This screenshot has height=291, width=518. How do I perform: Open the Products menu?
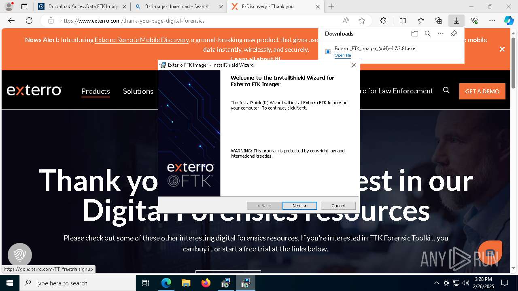[x=96, y=91]
